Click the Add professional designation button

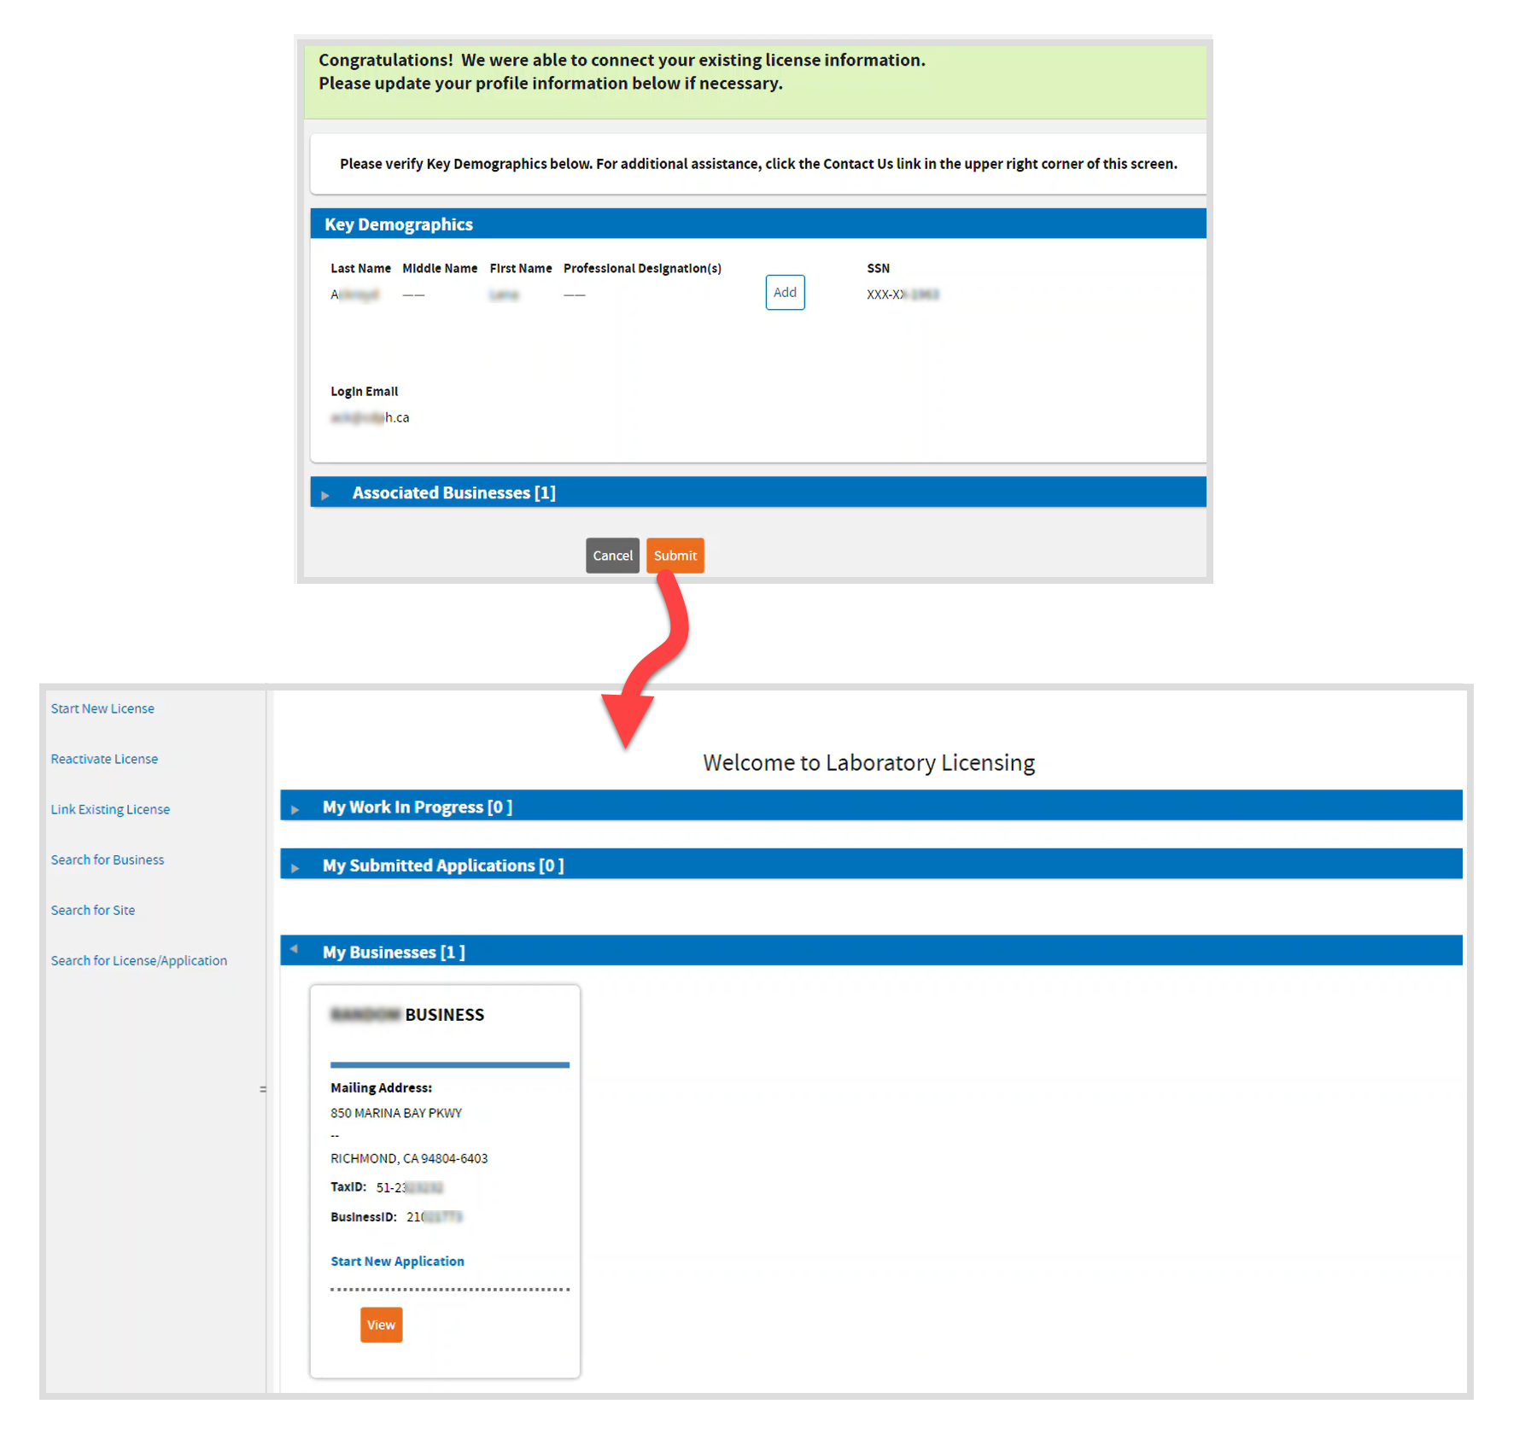[784, 293]
